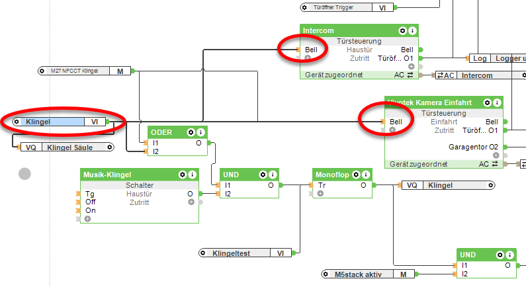Open gear icon on middle UND block
526x287 pixels.
click(263, 175)
